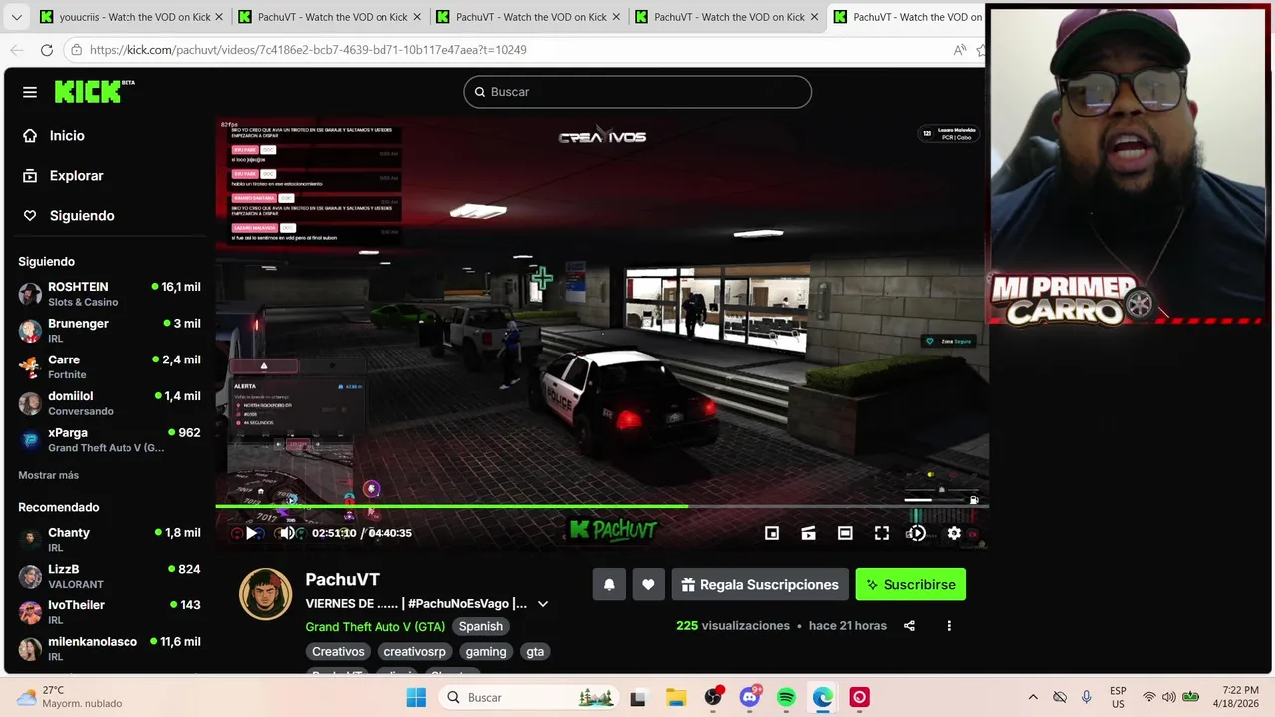The image size is (1275, 717).
Task: Mute the video volume
Action: 287,533
